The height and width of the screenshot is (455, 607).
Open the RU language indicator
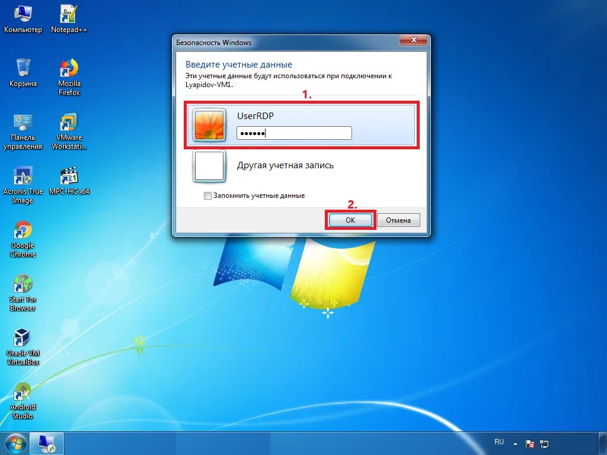[x=499, y=442]
